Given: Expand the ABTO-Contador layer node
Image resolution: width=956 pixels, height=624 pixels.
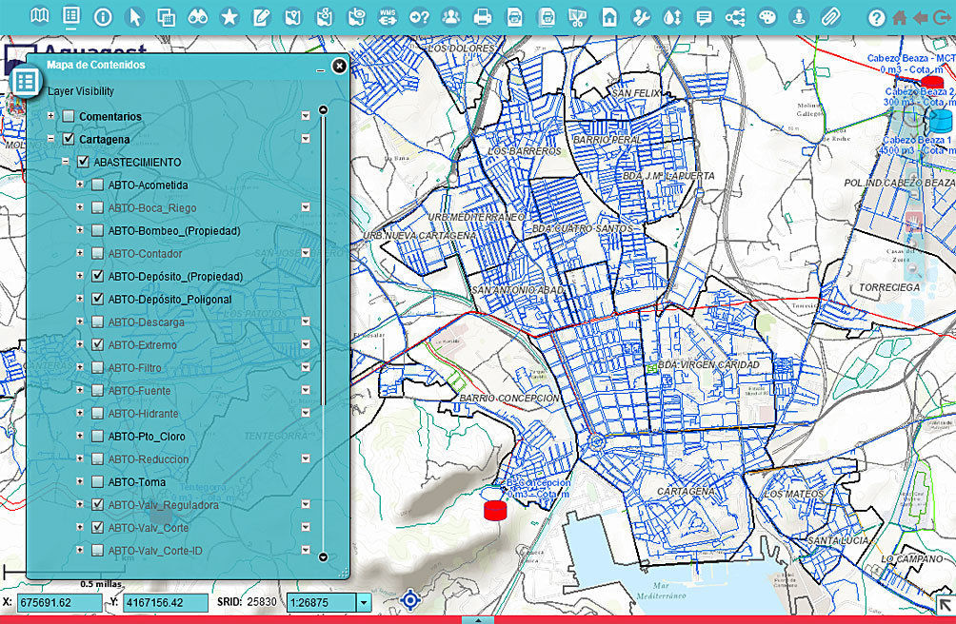Looking at the screenshot, I should 80,253.
